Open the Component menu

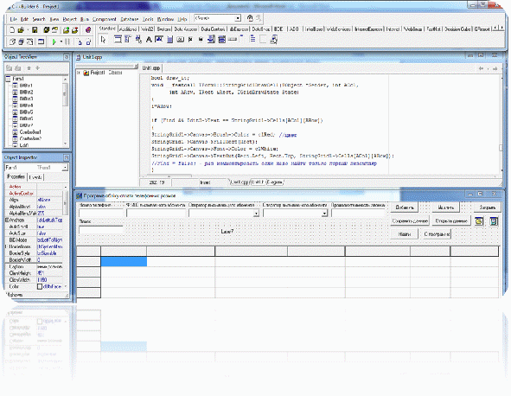(x=105, y=19)
